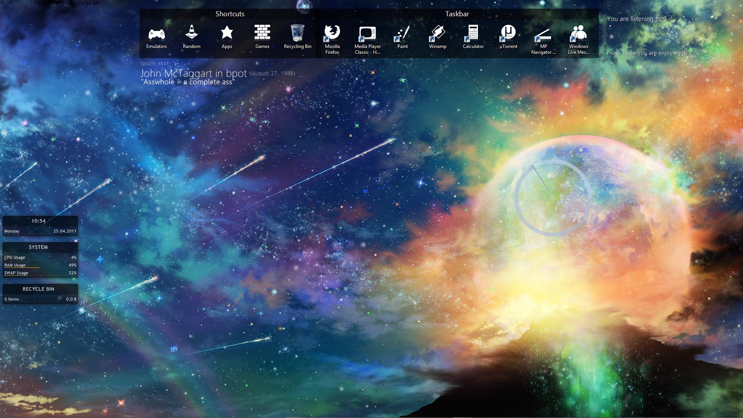Launch Paint from the Taskbar panel
743x418 pixels.
coord(402,38)
